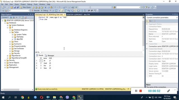Collapse the Aggregate Status section
The width and height of the screenshot is (179, 100).
(147, 24)
